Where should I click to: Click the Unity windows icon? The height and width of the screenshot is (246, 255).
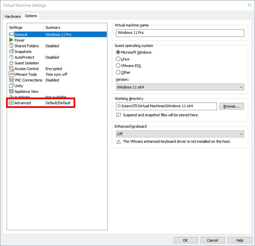[x=11, y=85]
